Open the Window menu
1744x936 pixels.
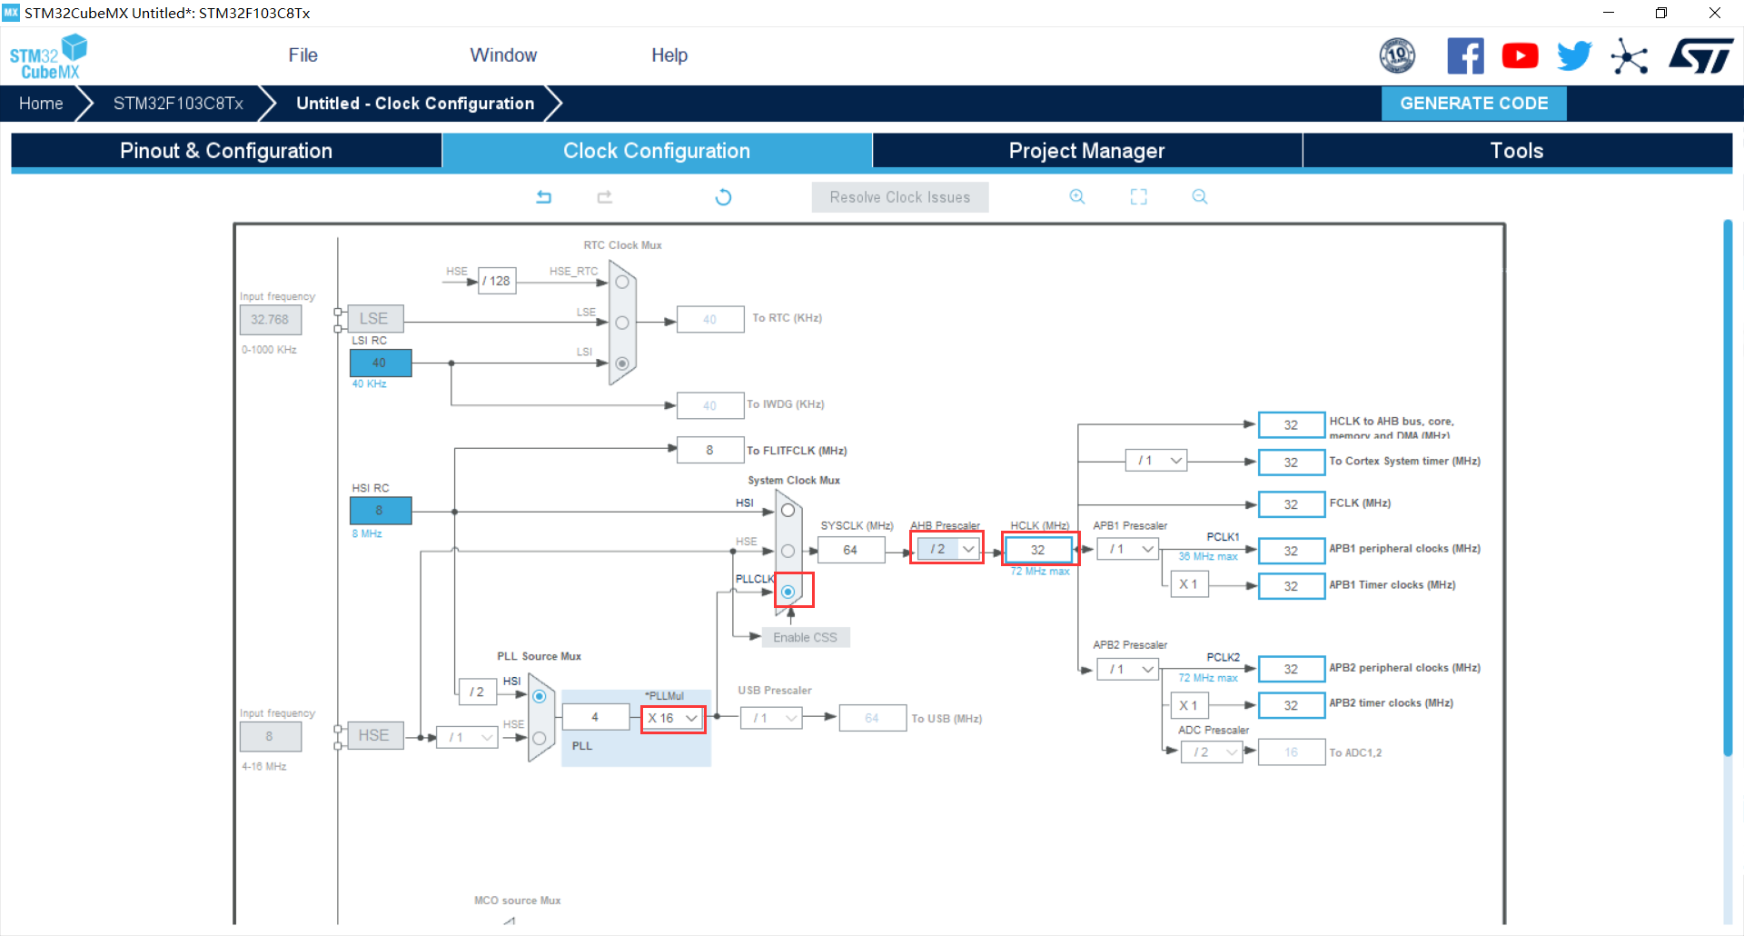(x=503, y=55)
